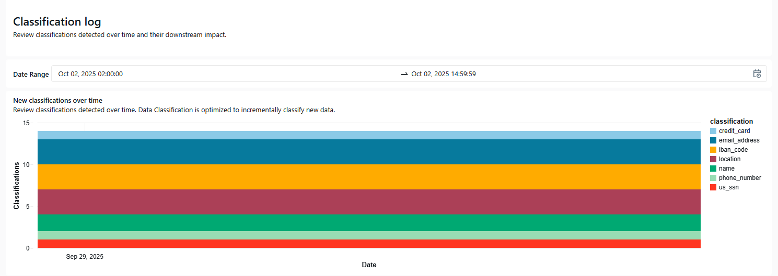778x276 pixels.
Task: Click the New classifications over time title
Action: pos(57,100)
